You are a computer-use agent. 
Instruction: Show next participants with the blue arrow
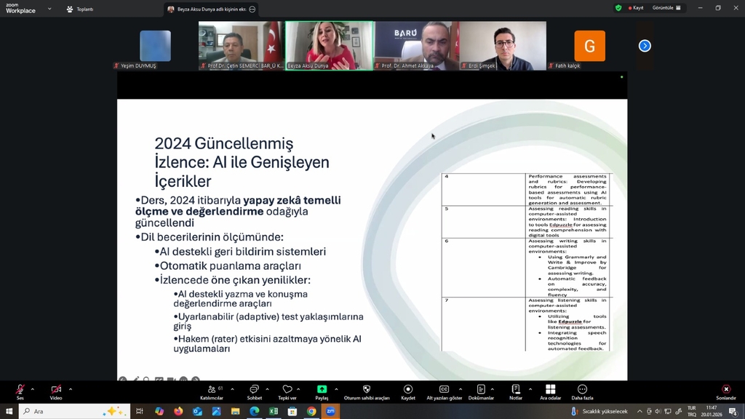click(645, 46)
